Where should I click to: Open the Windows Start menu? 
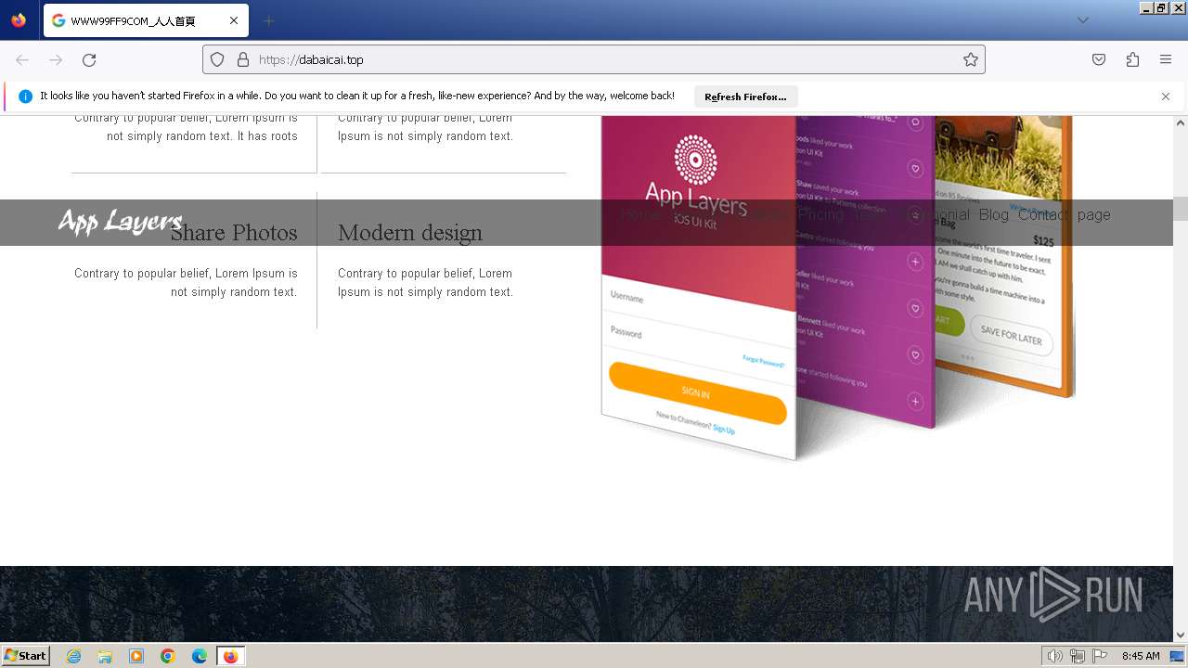(x=26, y=656)
